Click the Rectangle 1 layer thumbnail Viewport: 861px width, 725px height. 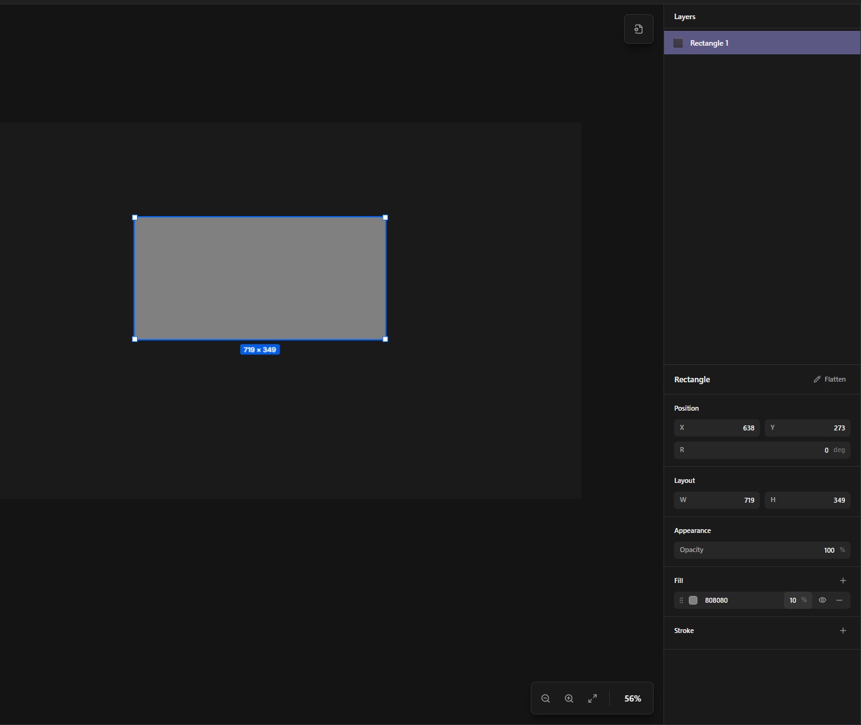point(678,43)
